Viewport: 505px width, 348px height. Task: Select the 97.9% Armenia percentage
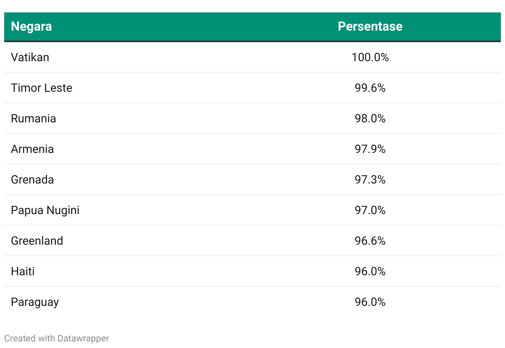point(370,149)
